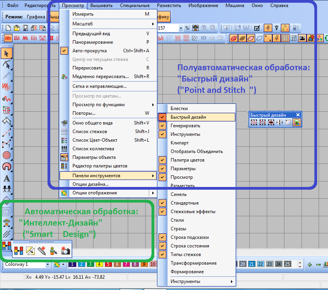Viewport: 328px width, 290px height.
Task: Click the crosshair icon in Быстрый дизайн panel
Action: 280,122
